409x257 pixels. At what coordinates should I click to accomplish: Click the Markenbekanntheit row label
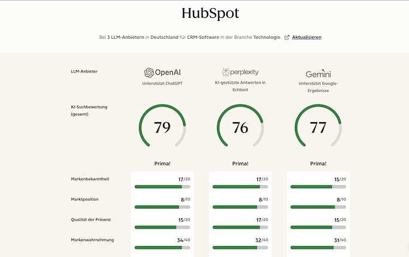coord(90,179)
